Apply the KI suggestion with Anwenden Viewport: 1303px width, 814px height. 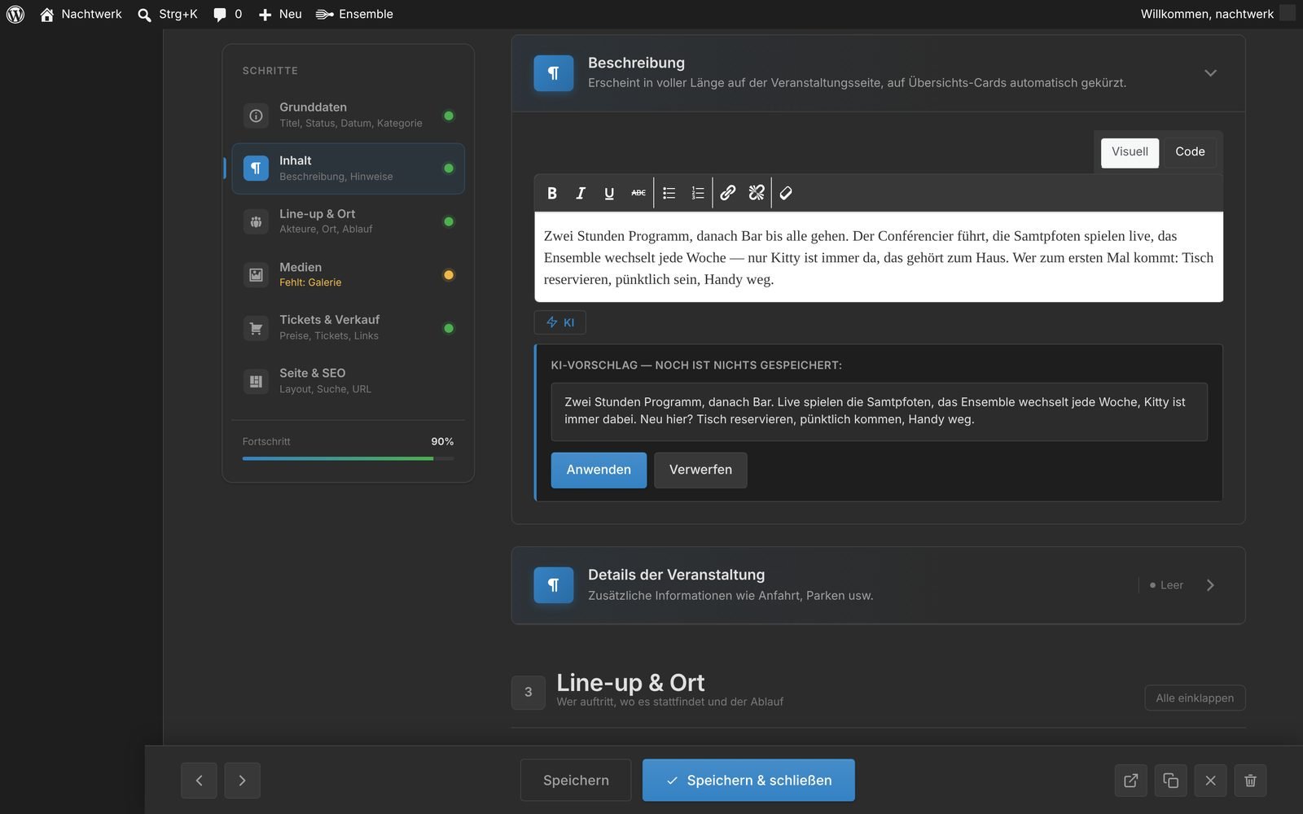pos(599,470)
